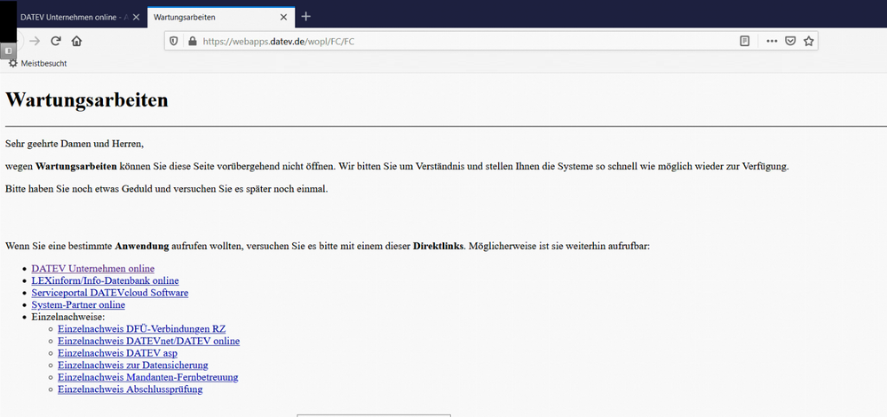Viewport: 887px width, 417px height.
Task: Click the forward navigation arrow
Action: click(35, 41)
